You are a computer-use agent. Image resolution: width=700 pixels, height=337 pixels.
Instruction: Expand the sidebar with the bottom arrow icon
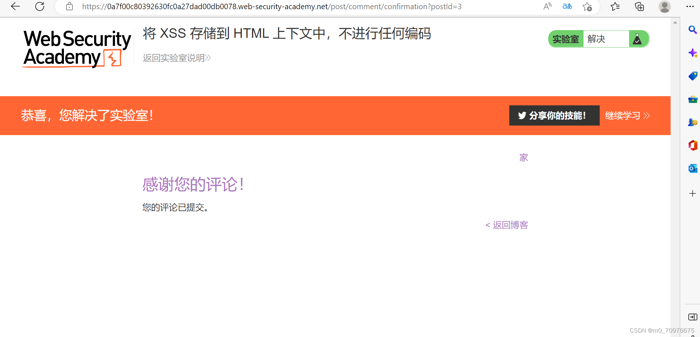tap(692, 317)
